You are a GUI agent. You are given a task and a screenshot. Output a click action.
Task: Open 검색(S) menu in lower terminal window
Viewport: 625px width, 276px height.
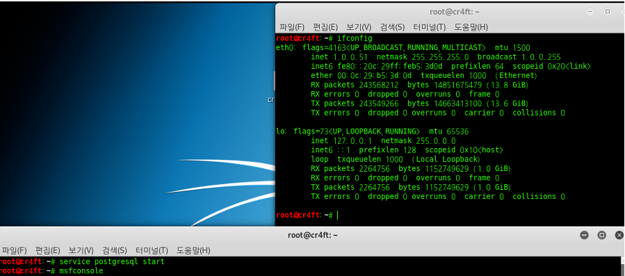pyautogui.click(x=115, y=250)
